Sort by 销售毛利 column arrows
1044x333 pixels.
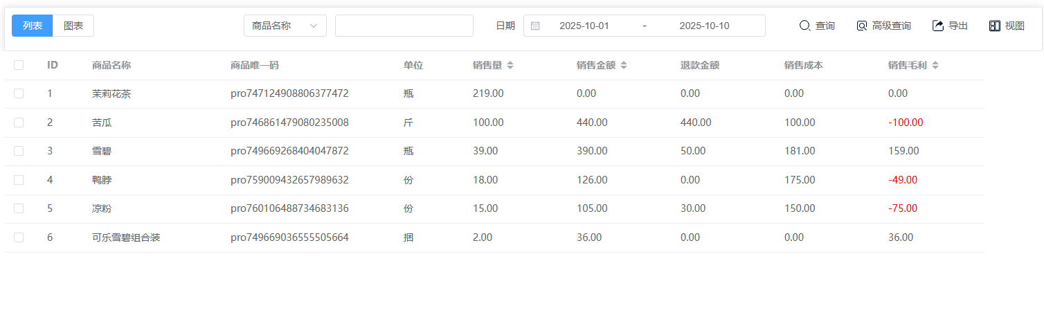click(935, 65)
